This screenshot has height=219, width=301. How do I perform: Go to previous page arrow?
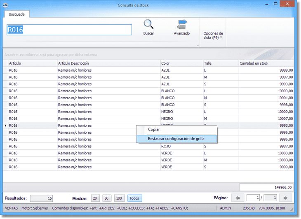(x=237, y=198)
